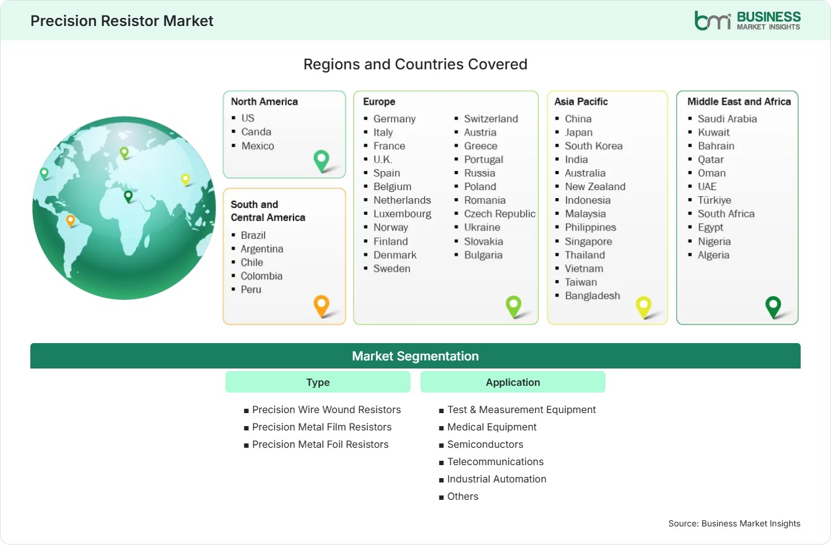Click the "Regions and Countries Covered" heading
Image resolution: width=831 pixels, height=545 pixels.
click(415, 64)
